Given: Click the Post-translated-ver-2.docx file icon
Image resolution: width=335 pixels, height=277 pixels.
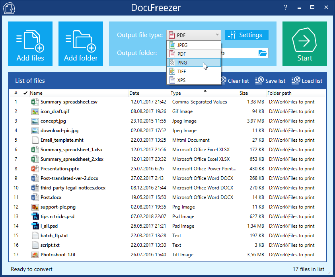Looking at the screenshot, I should 35,178.
